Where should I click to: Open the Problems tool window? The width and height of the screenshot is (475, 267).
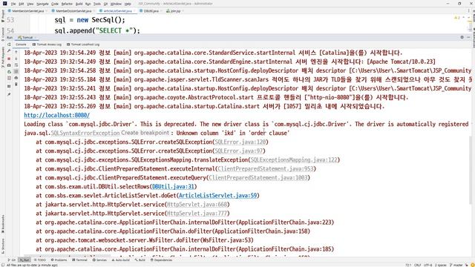click(59, 260)
